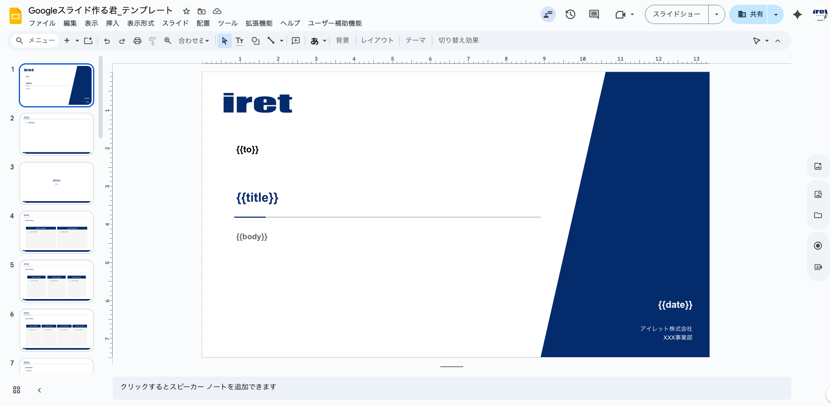831x406 pixels.
Task: Expand the slideshow options dropdown
Action: (x=717, y=14)
